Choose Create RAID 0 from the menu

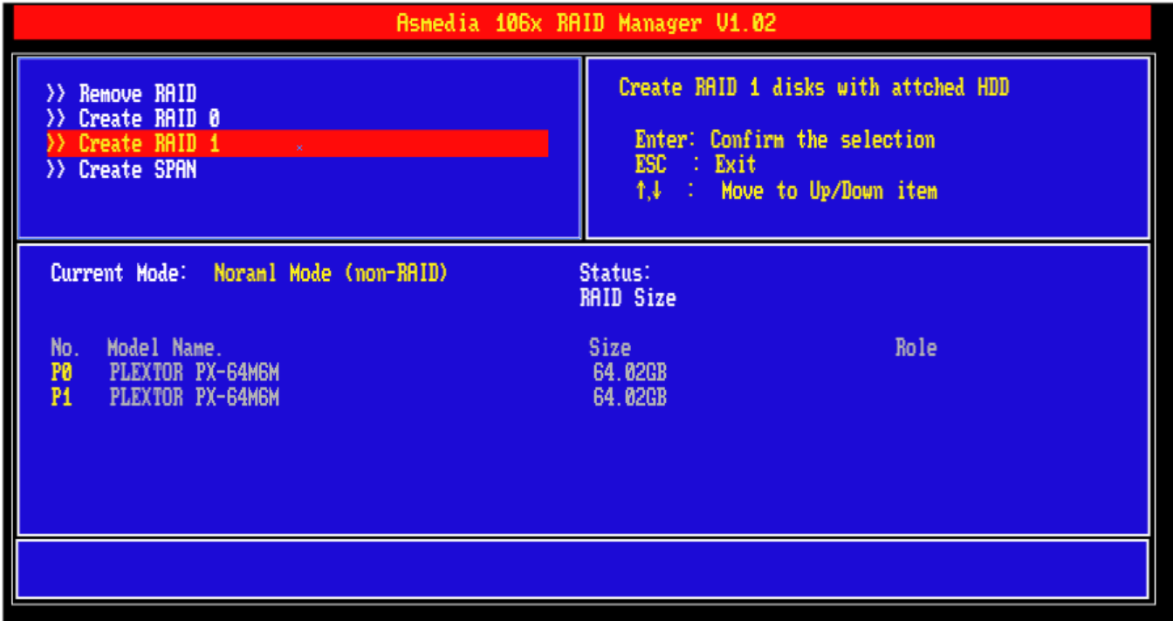133,119
